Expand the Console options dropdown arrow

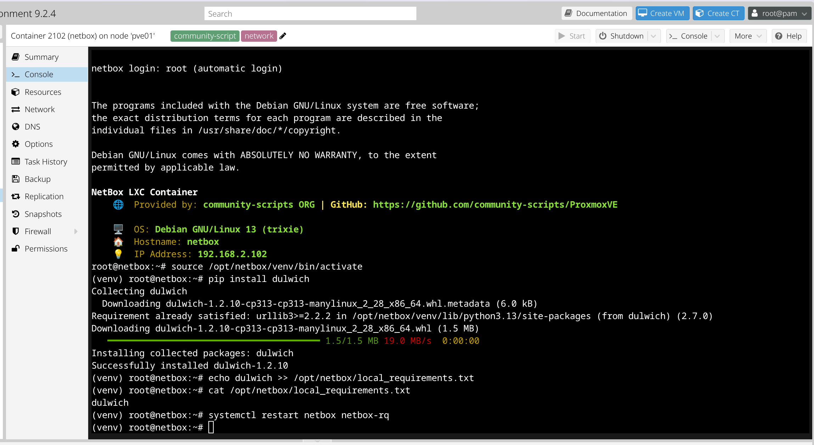717,36
